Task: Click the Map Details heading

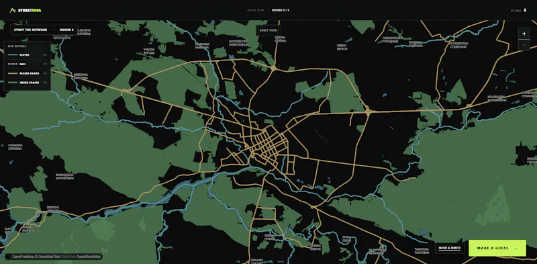Action: point(17,46)
